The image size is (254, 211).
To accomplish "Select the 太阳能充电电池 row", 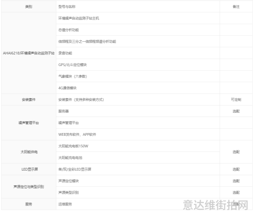I will tap(138, 157).
